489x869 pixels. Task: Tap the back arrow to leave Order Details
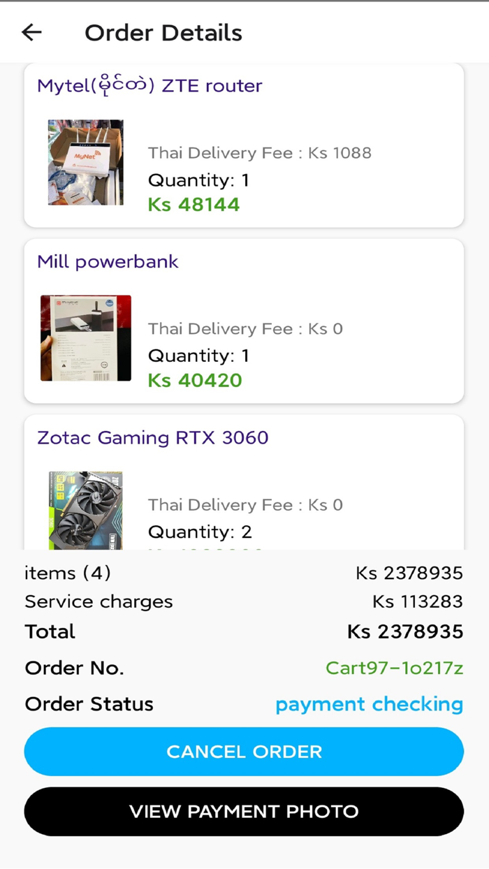[x=31, y=32]
